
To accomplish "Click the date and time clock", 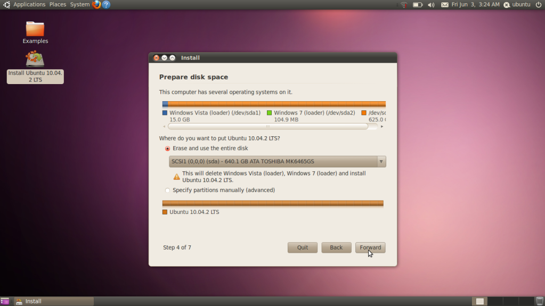I will point(475,4).
